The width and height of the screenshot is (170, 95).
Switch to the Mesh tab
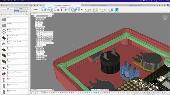click(56, 7)
